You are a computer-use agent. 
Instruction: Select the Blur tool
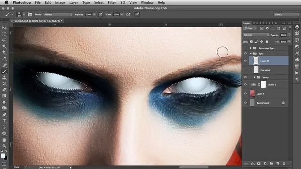coord(4,102)
